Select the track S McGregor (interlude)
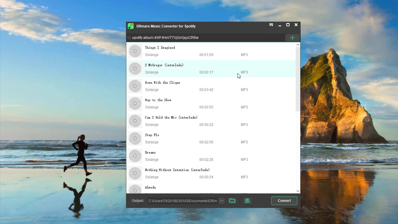 click(211, 68)
